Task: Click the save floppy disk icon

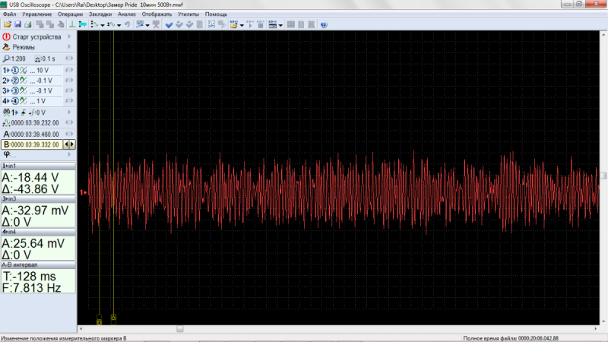Action: tap(17, 24)
